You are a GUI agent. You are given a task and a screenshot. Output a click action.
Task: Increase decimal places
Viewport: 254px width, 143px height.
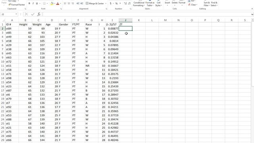125,4
